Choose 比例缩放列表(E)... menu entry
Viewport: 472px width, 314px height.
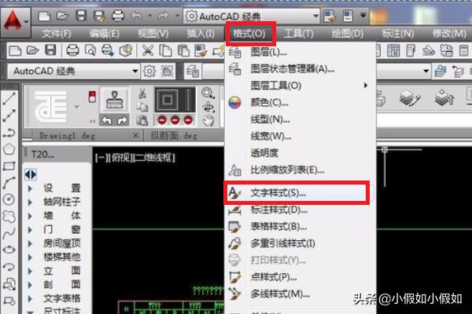tap(301, 170)
